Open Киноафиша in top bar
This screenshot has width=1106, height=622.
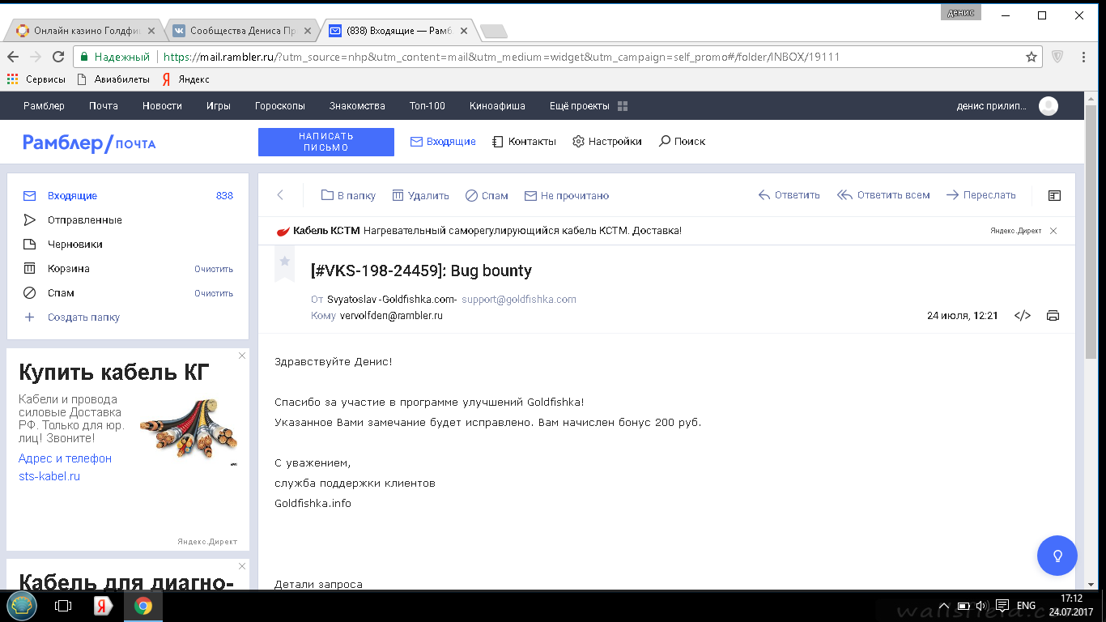497,106
